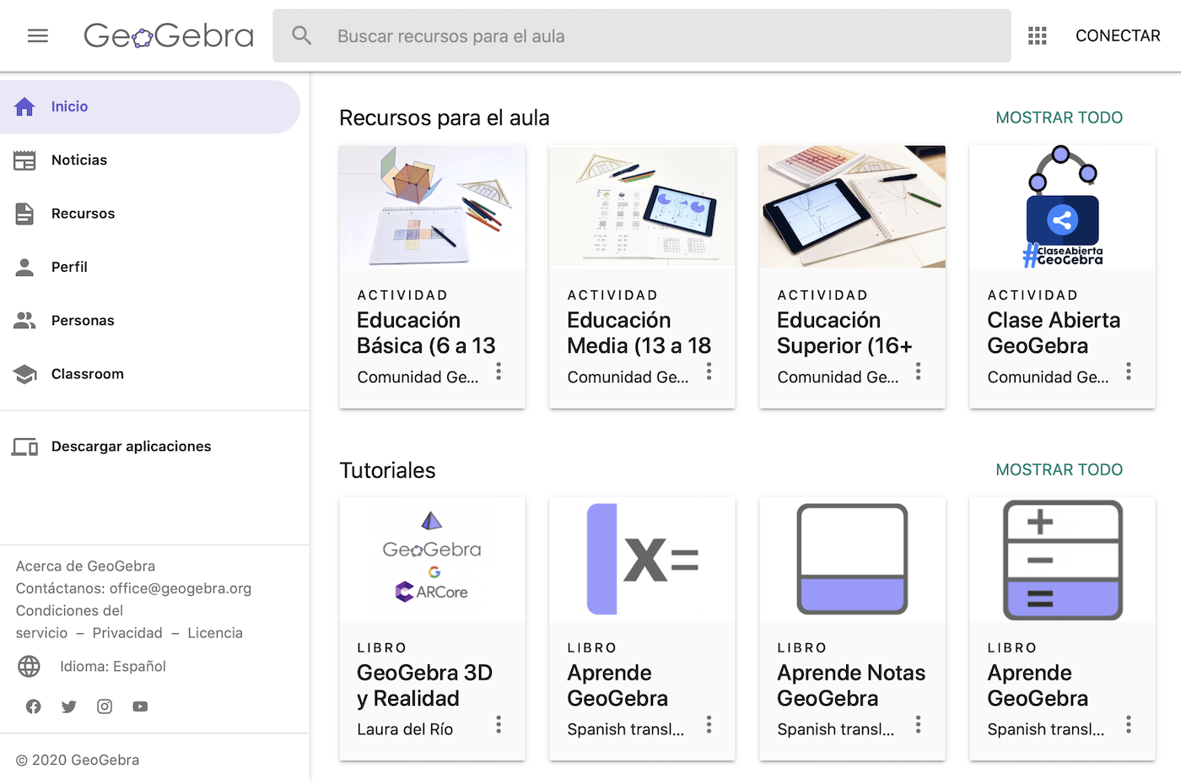
Task: Show all Tutoriales
Action: click(x=1059, y=469)
